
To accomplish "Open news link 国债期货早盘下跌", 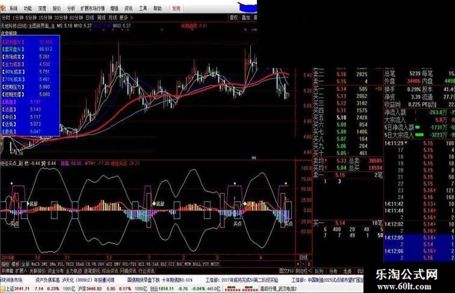I will pos(144,280).
